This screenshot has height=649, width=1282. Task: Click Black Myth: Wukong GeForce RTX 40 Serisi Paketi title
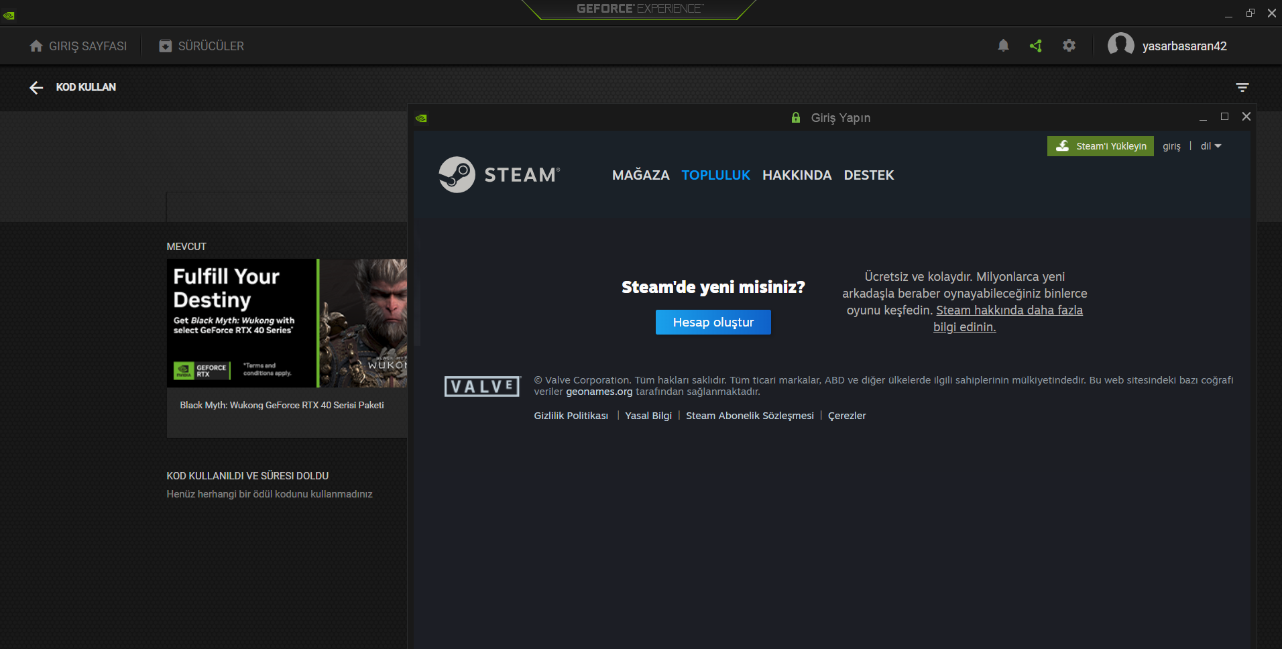[282, 405]
